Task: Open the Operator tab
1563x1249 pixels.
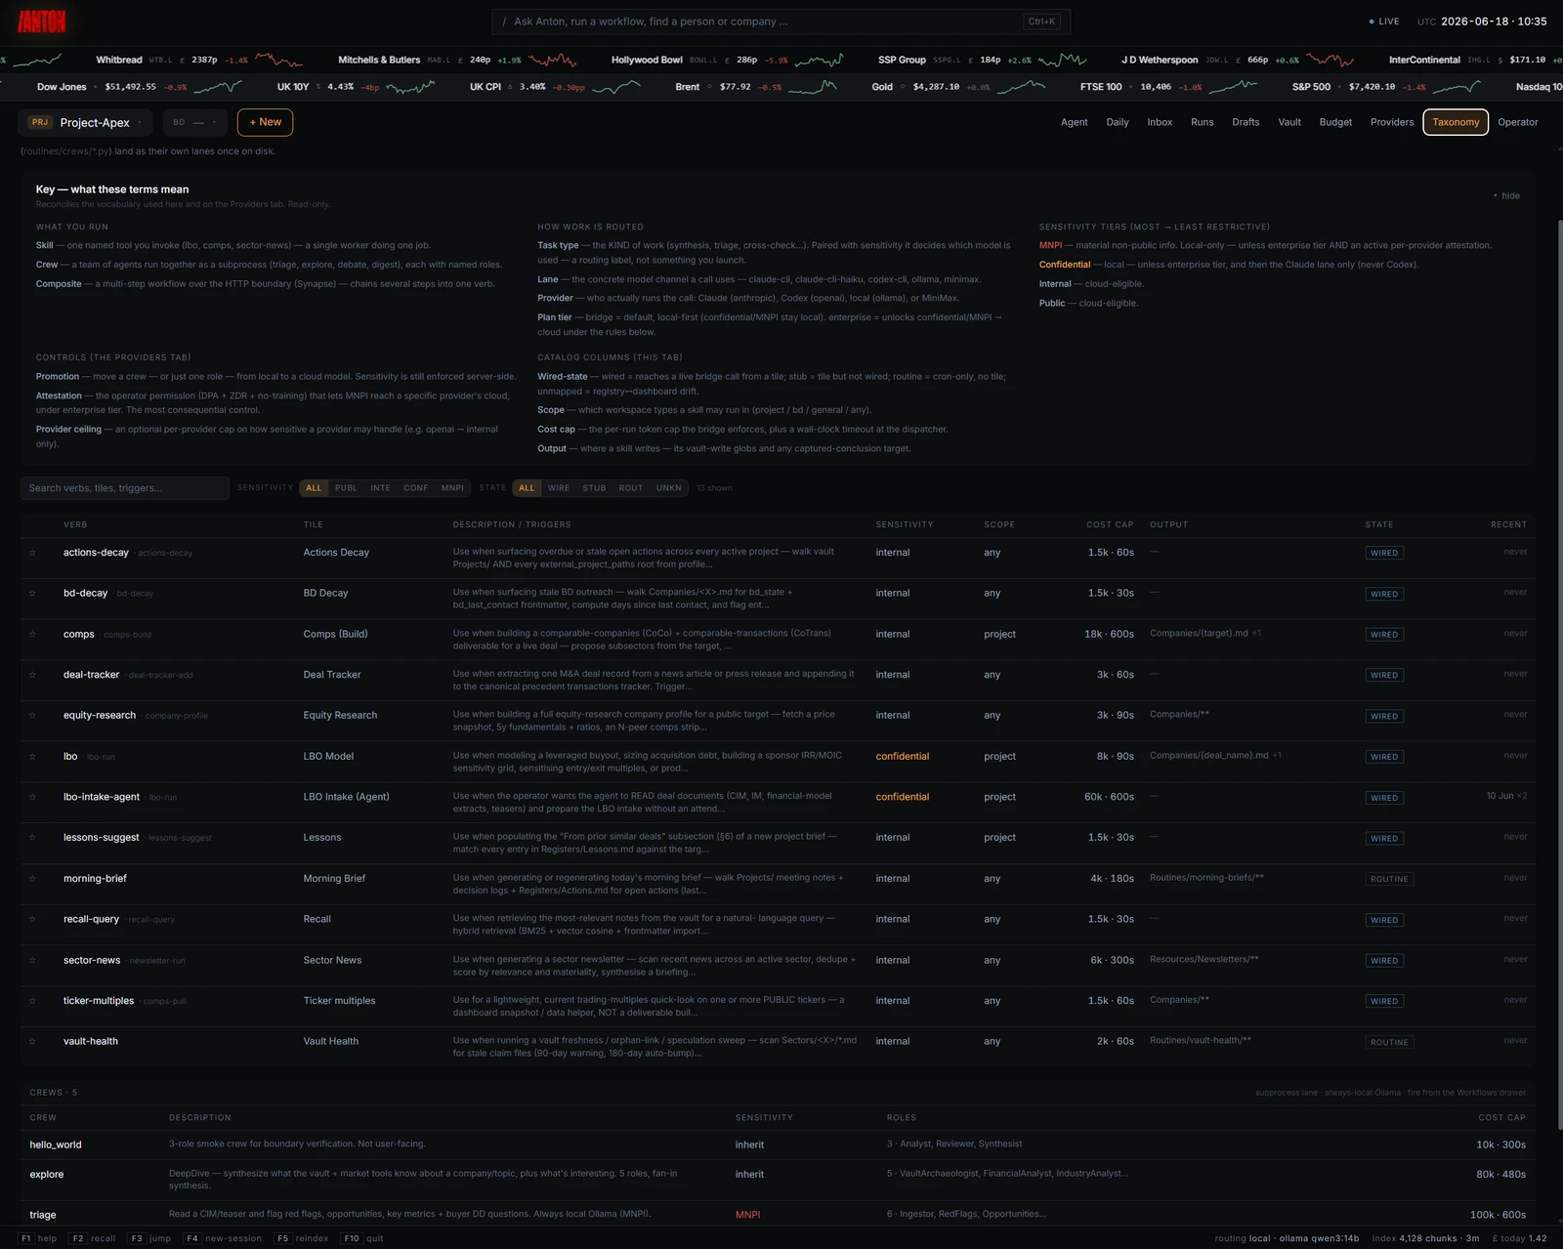Action: 1518,123
